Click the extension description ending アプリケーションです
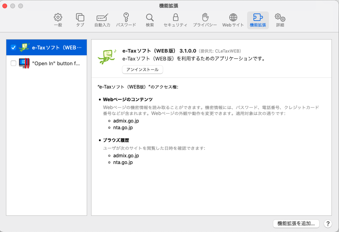Viewport: 339px width, 232px height. coord(194,59)
